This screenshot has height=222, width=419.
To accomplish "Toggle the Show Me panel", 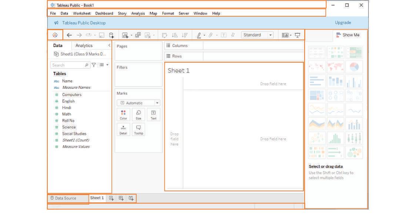I will coord(348,35).
